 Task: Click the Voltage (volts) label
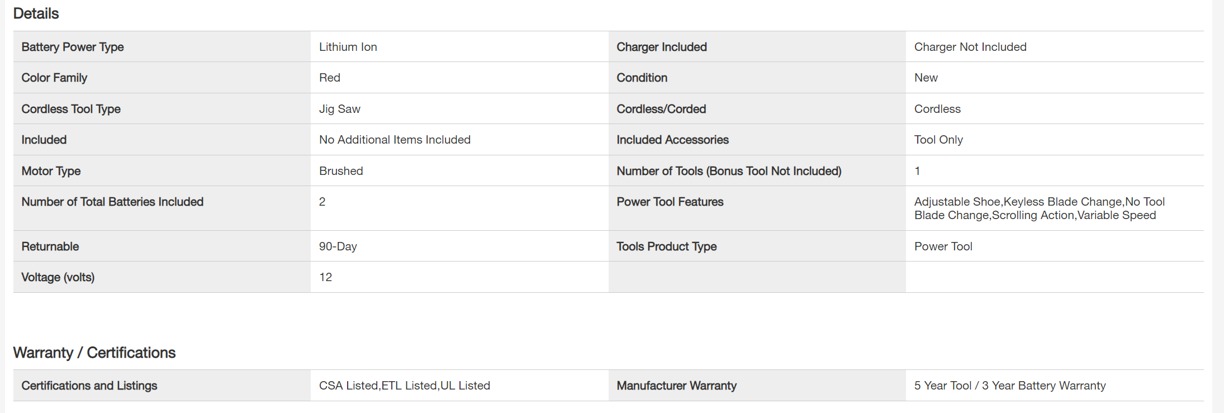58,277
